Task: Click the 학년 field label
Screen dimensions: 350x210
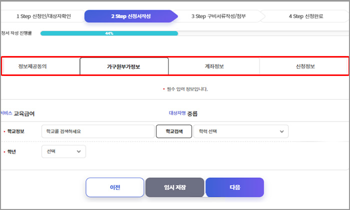Action: tap(11, 152)
